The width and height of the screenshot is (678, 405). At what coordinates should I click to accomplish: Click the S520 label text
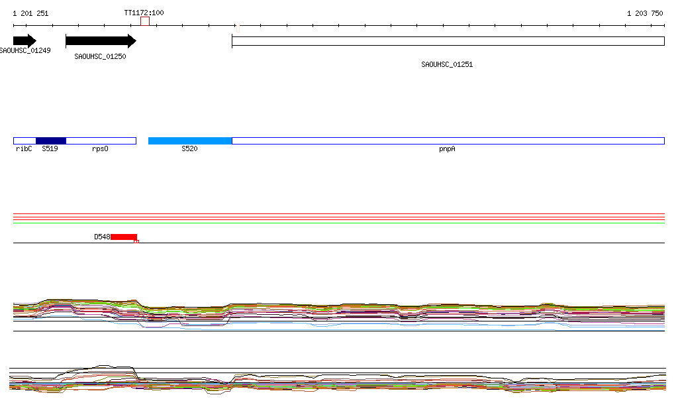click(x=189, y=149)
